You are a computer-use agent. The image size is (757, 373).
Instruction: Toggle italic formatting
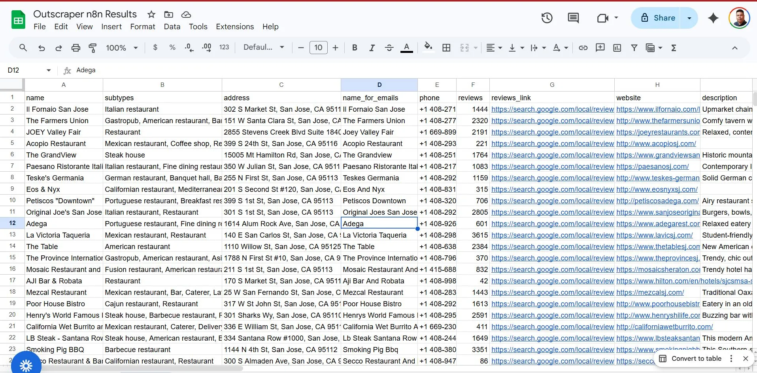pos(372,48)
